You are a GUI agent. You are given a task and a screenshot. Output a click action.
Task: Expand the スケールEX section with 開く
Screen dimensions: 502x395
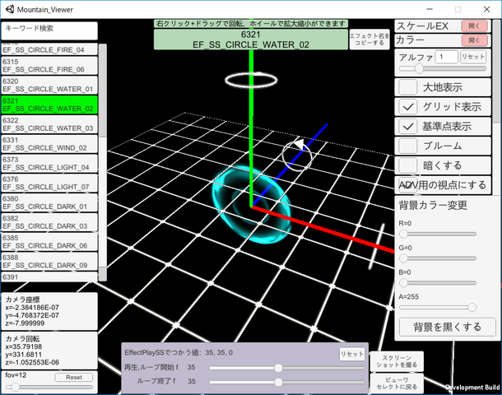click(x=474, y=26)
